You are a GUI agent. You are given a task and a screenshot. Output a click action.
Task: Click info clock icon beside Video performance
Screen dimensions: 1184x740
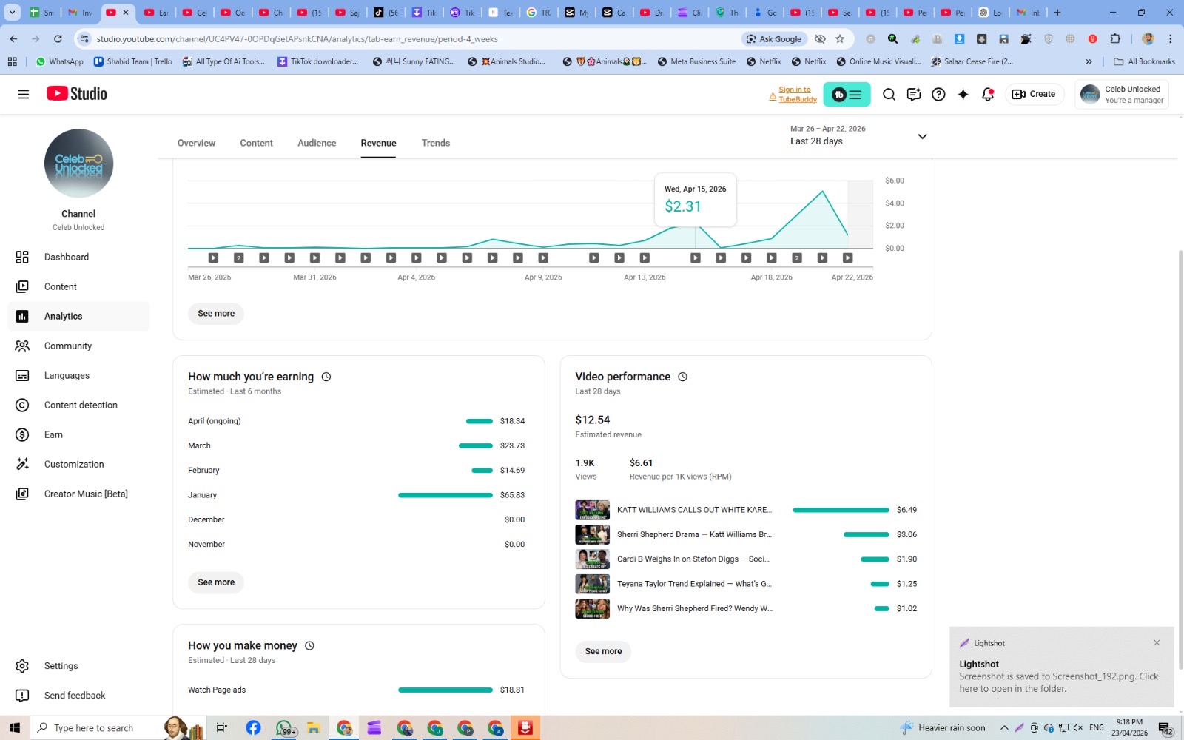(682, 377)
